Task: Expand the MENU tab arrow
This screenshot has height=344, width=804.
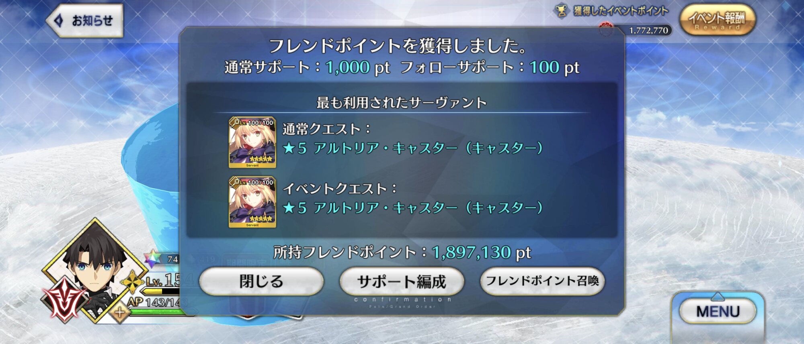Action: pos(718,297)
